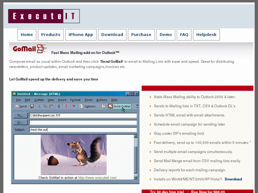258x193 pixels.
Task: Click text Stay under ISP's emailing limit
Action: (179, 134)
